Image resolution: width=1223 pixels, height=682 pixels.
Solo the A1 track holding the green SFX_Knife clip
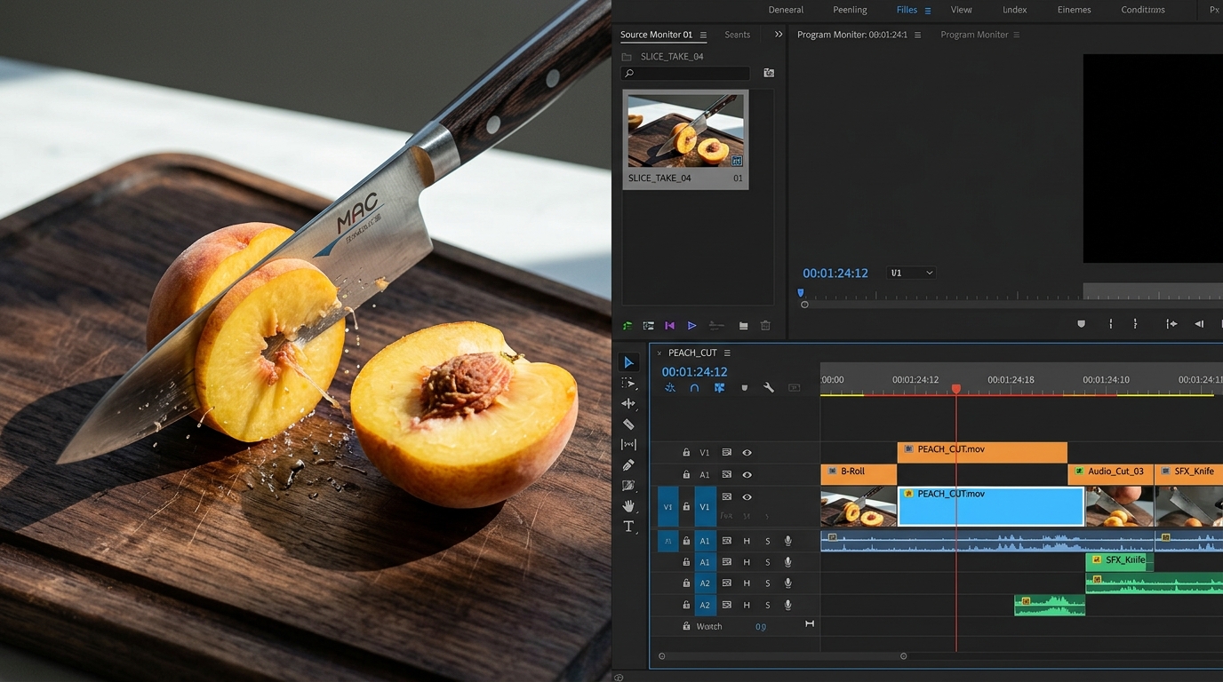tap(768, 562)
